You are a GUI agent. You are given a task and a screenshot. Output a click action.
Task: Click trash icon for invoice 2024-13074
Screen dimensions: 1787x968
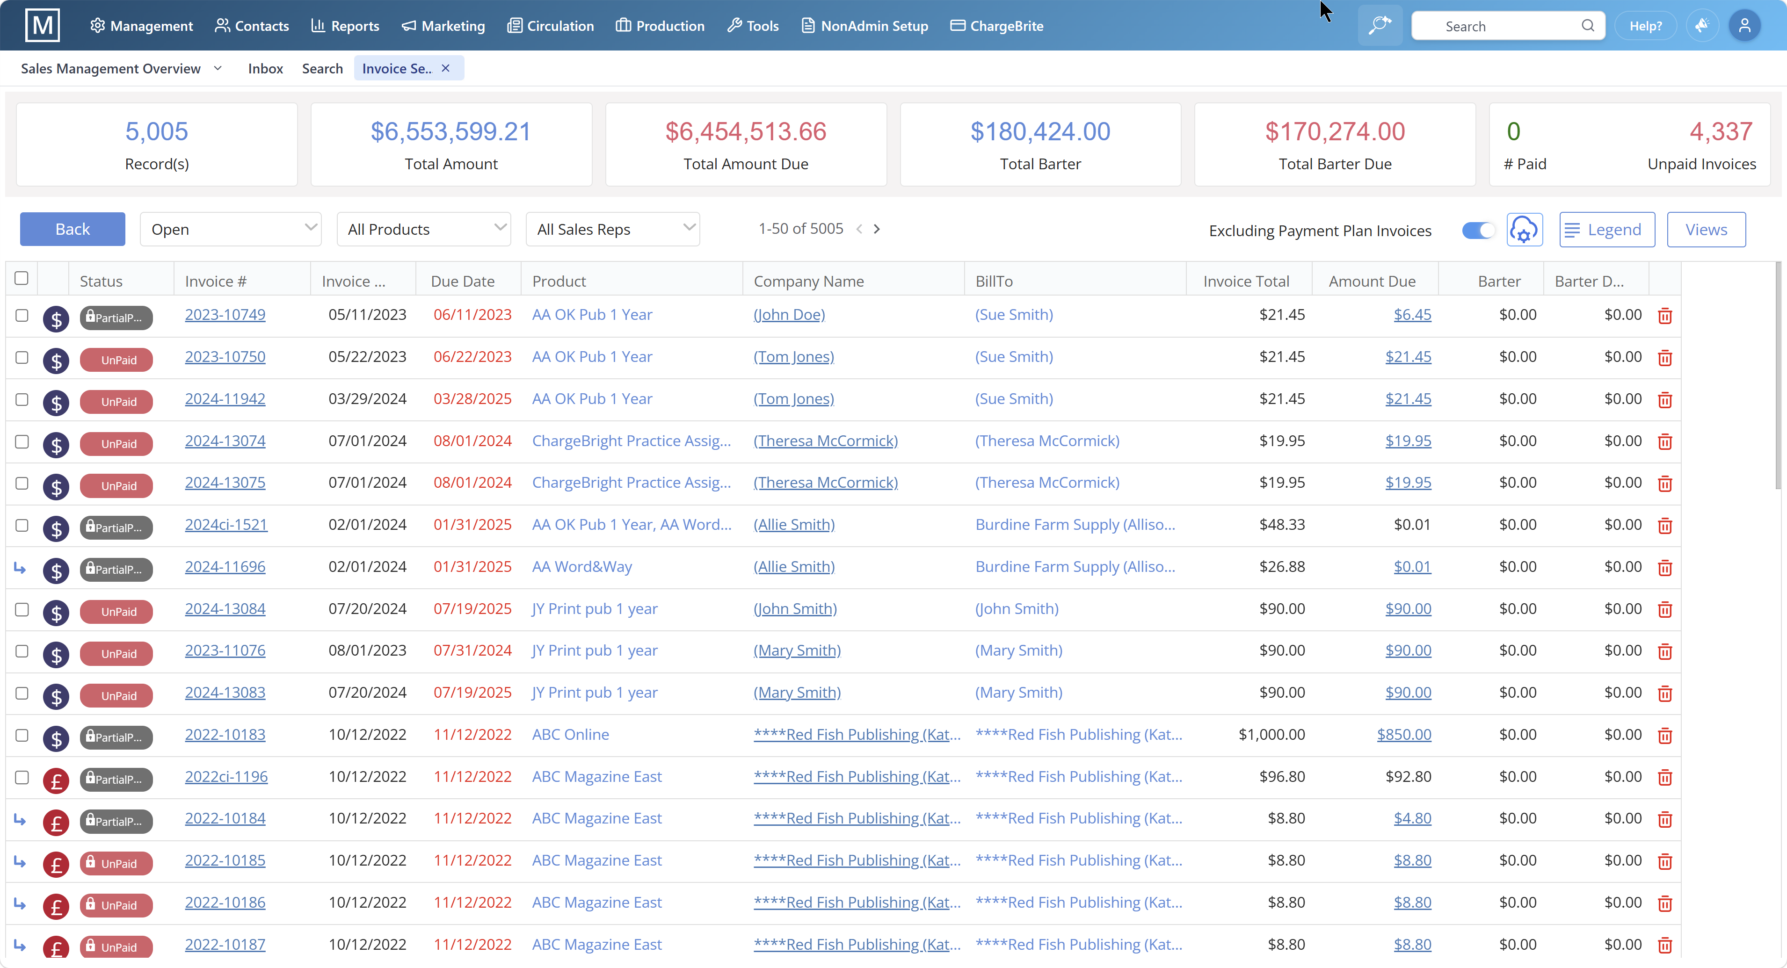point(1664,442)
